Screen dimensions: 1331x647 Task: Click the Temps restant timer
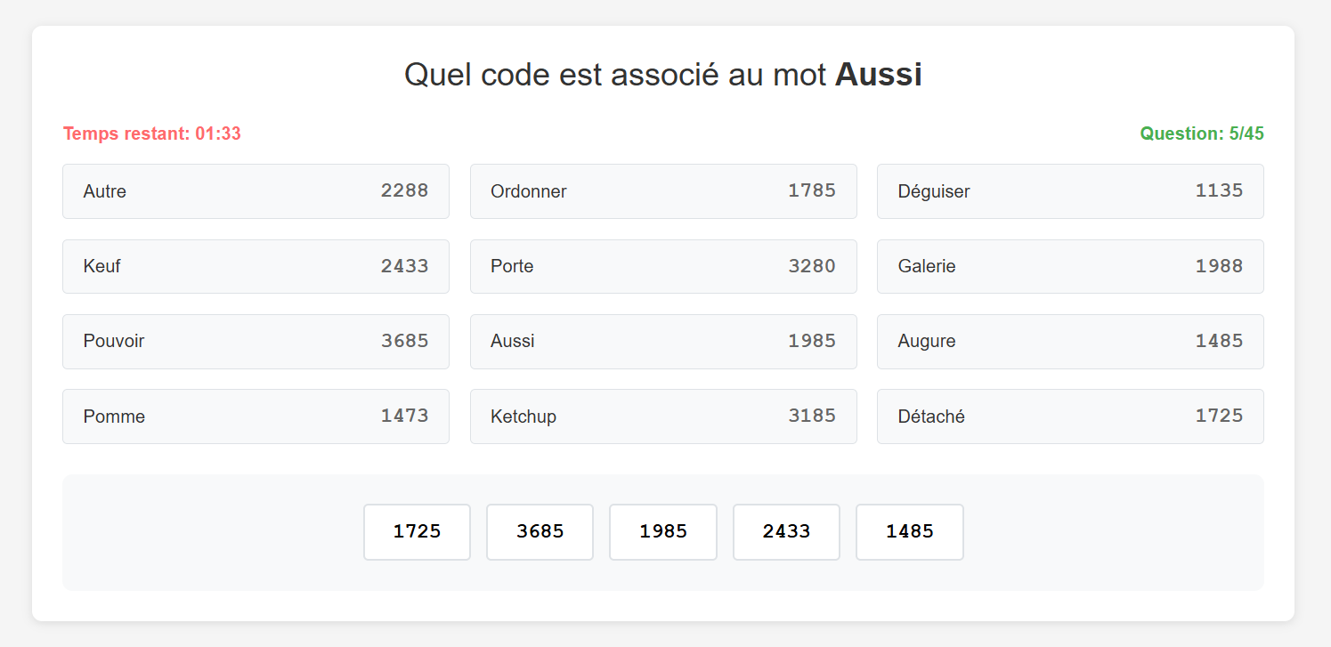click(x=152, y=134)
